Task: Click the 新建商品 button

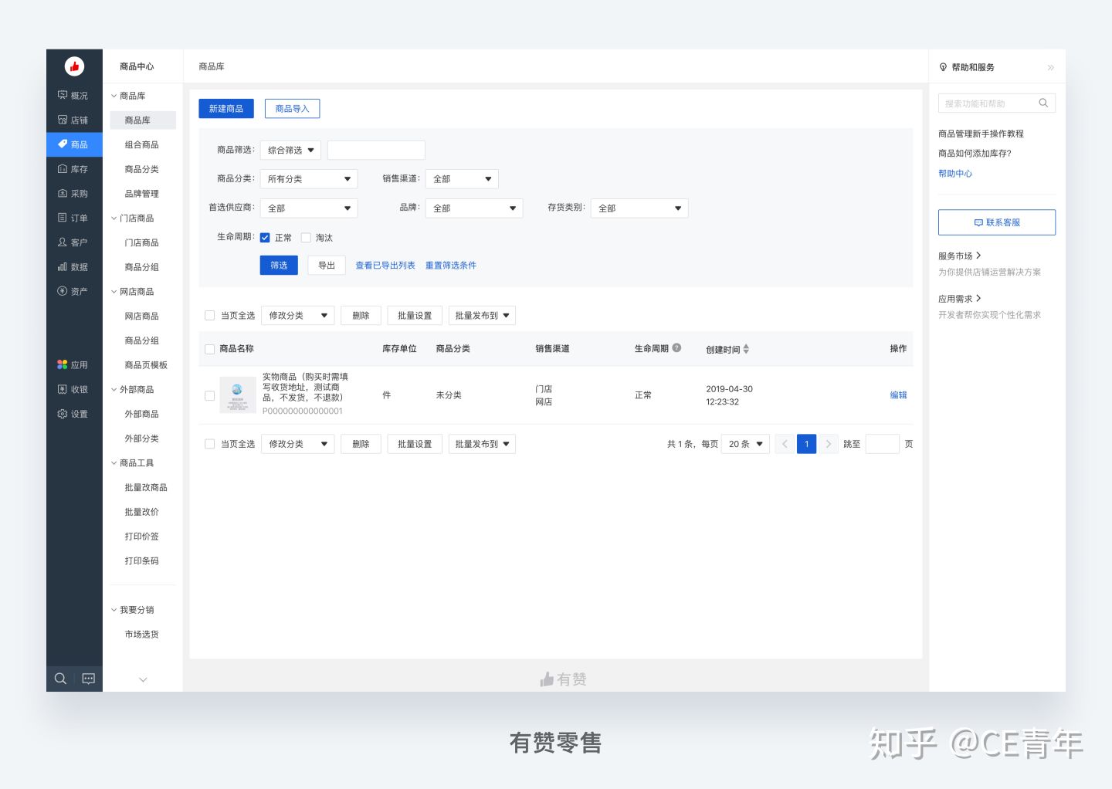Action: [x=225, y=108]
